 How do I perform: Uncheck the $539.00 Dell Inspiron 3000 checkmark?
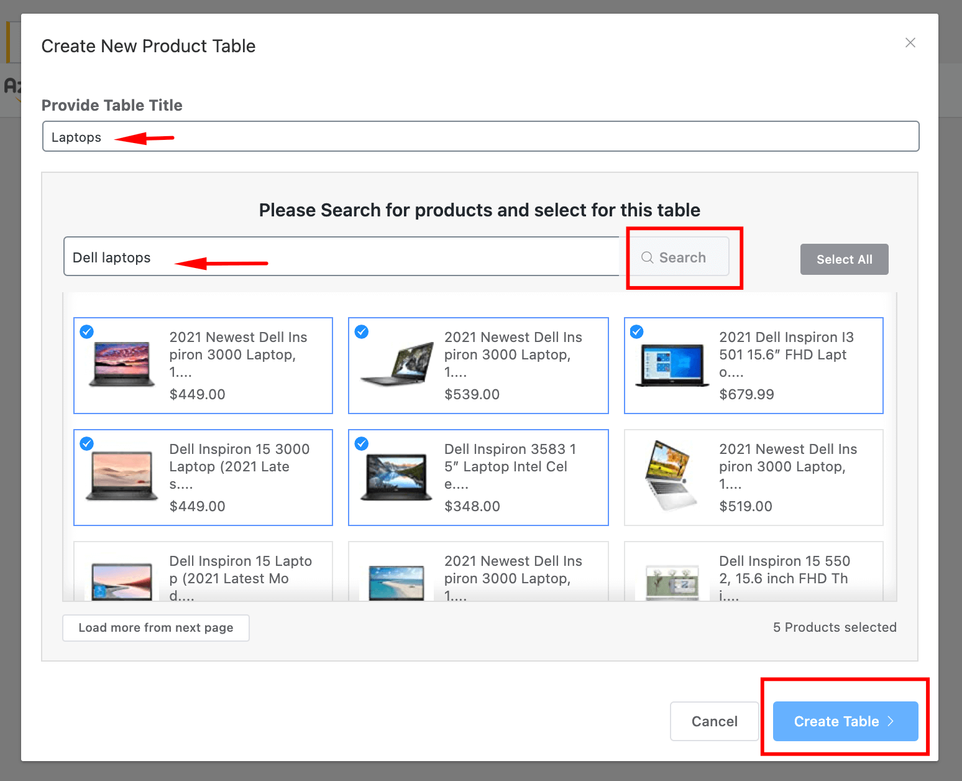pyautogui.click(x=362, y=332)
